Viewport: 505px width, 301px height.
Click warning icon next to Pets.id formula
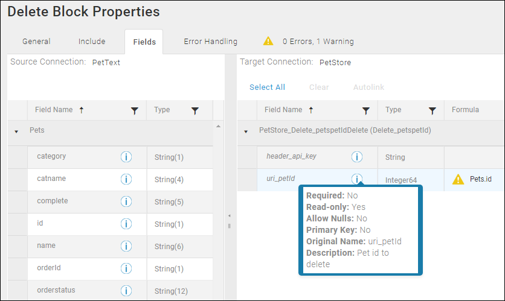coord(458,179)
